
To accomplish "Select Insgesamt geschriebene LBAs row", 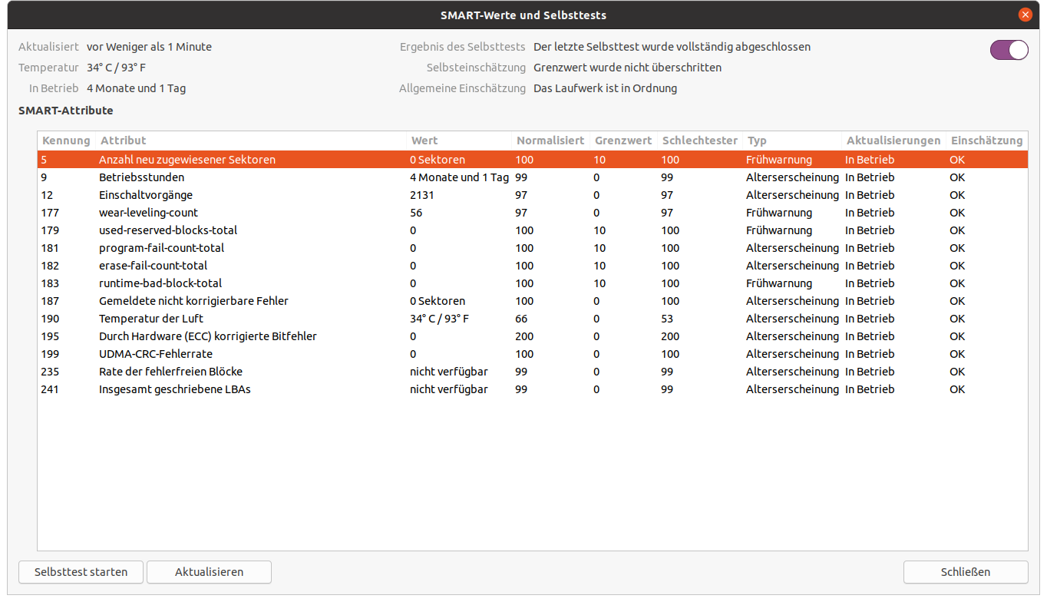I will click(x=533, y=389).
